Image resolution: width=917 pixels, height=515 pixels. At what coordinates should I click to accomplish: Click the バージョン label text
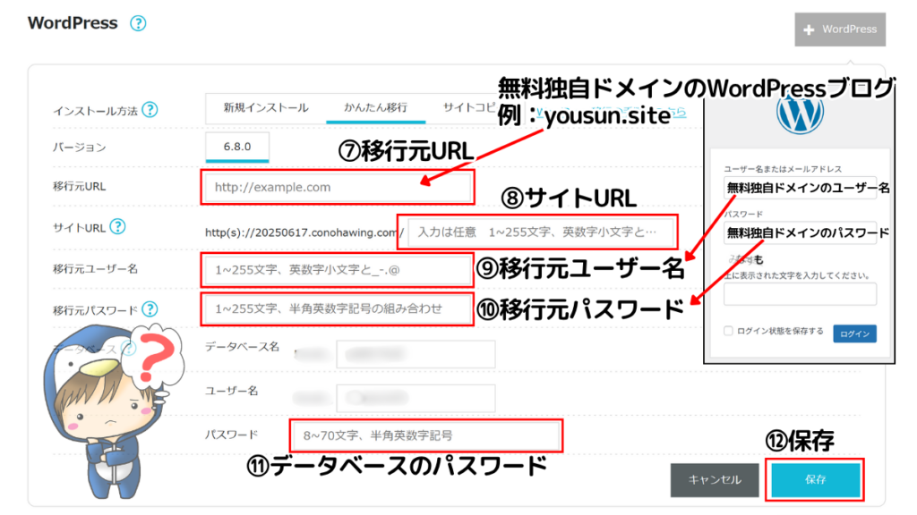80,148
